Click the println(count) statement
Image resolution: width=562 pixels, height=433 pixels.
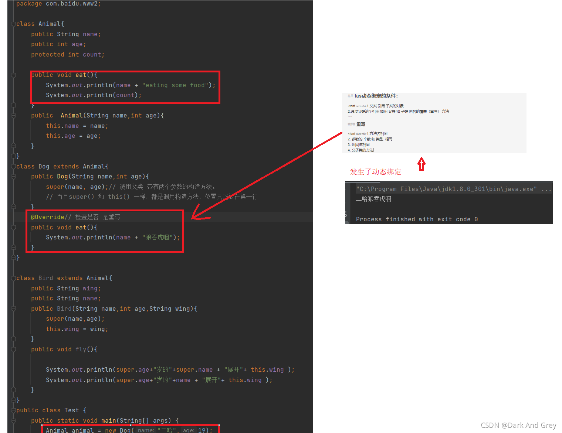(94, 95)
